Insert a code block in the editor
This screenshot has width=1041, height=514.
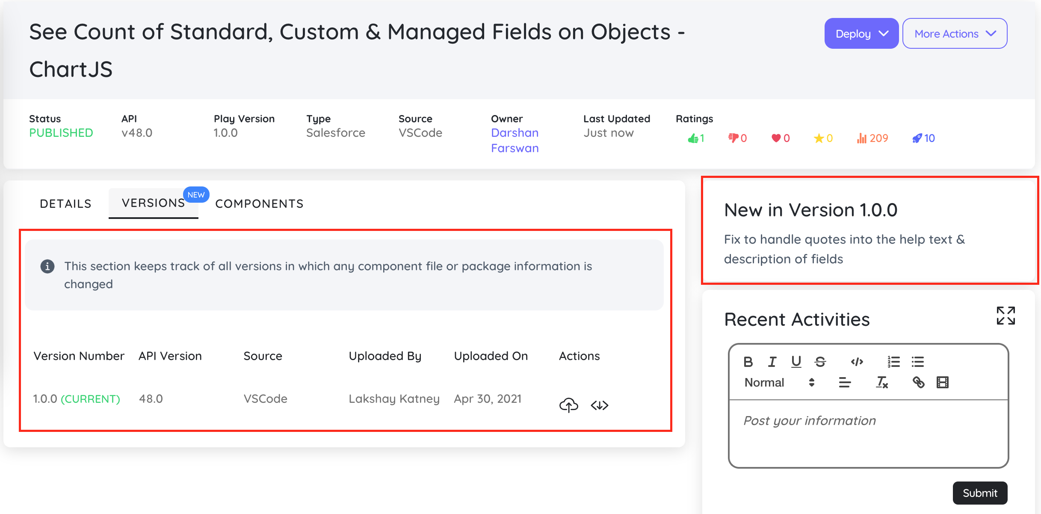pyautogui.click(x=857, y=362)
